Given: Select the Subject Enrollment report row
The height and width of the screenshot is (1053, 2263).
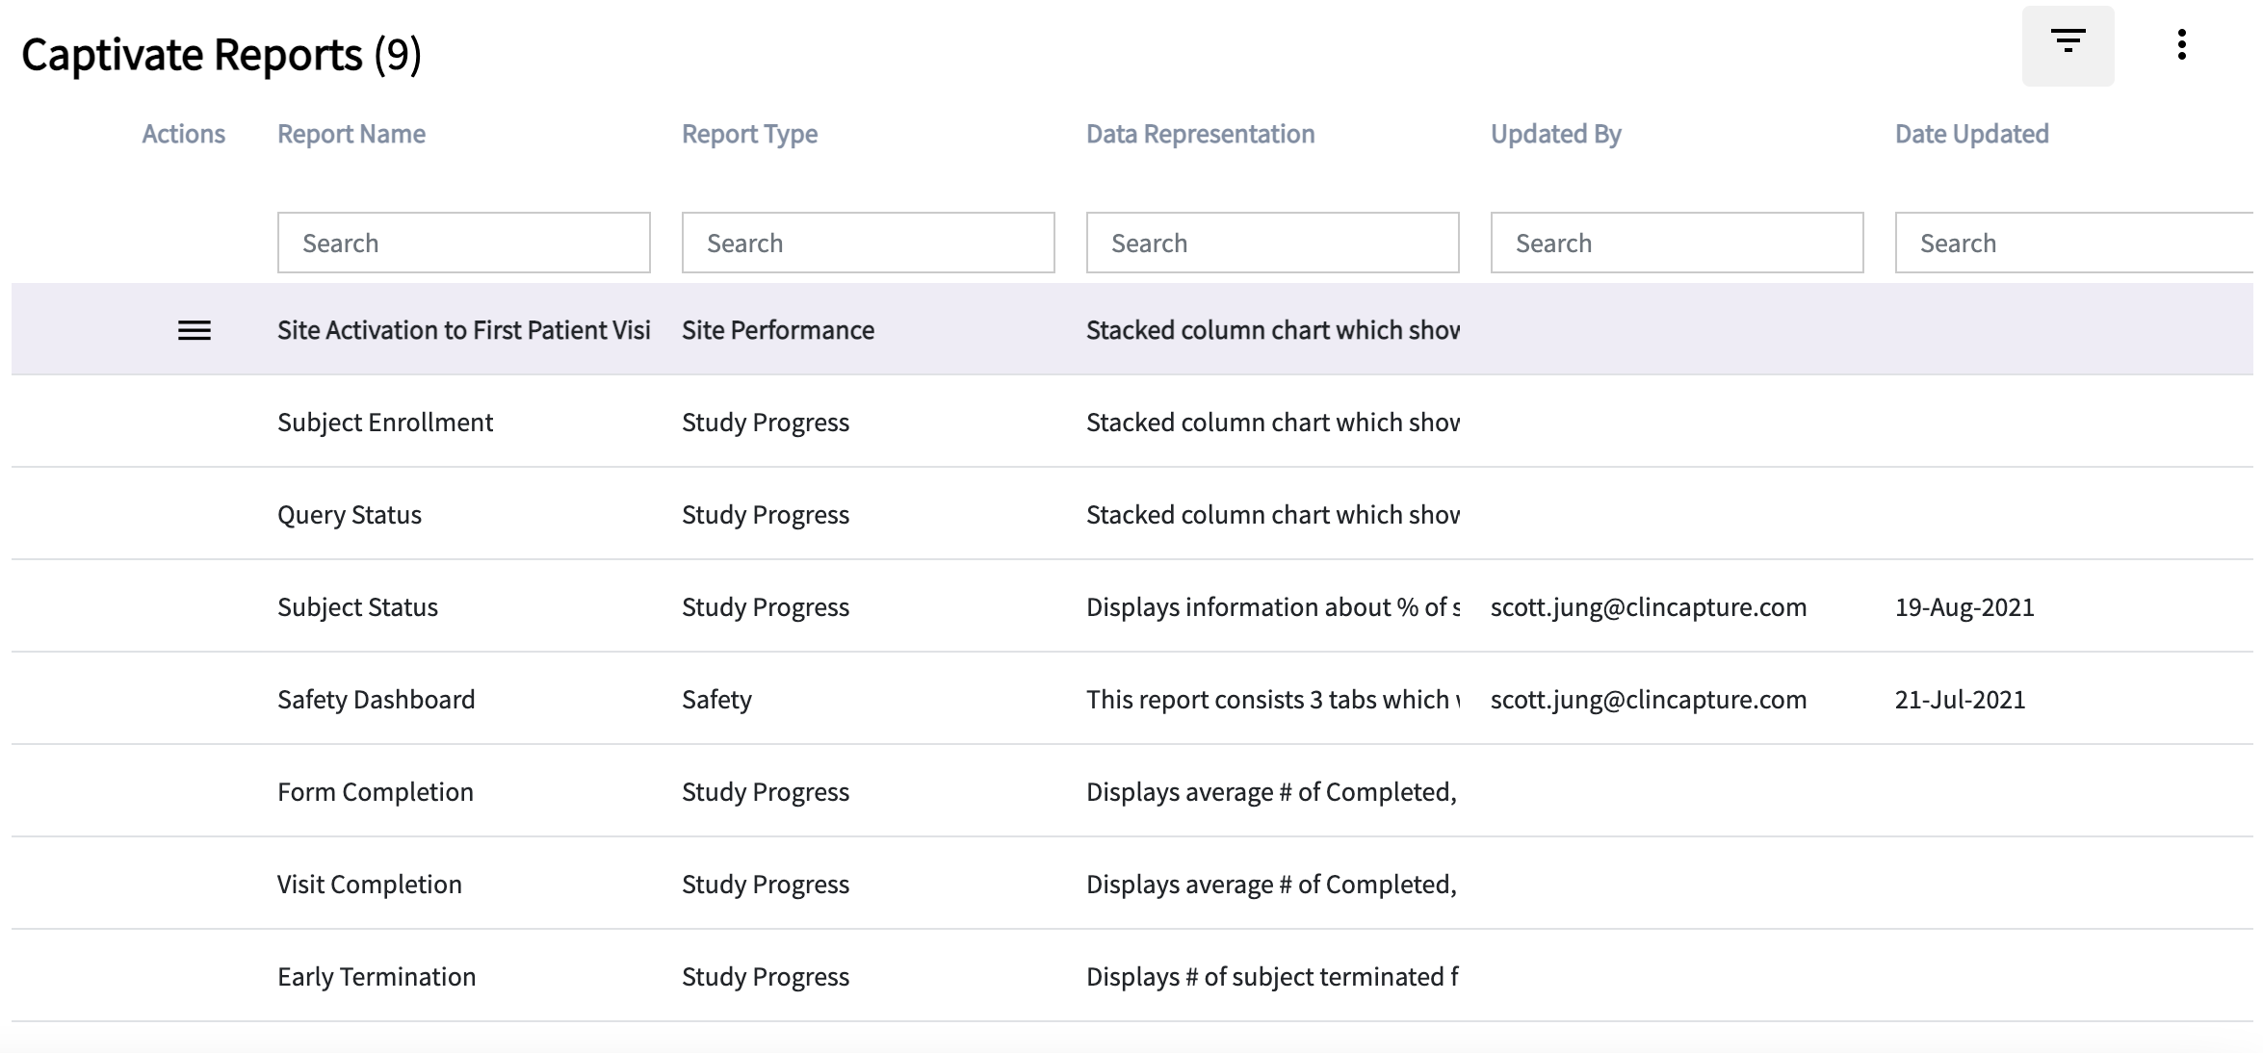Looking at the screenshot, I should [385, 423].
